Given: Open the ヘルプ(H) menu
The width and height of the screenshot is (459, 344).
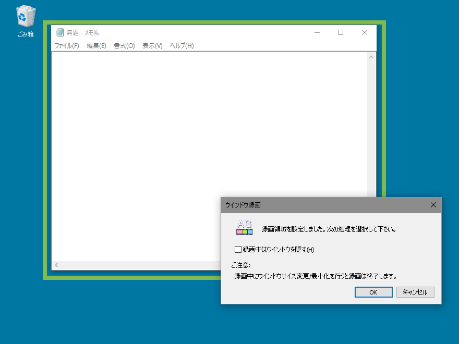Looking at the screenshot, I should (181, 46).
